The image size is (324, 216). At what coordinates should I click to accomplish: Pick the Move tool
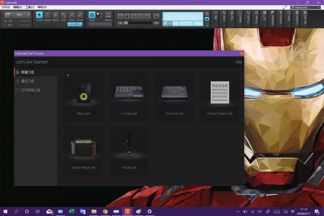coord(55,16)
